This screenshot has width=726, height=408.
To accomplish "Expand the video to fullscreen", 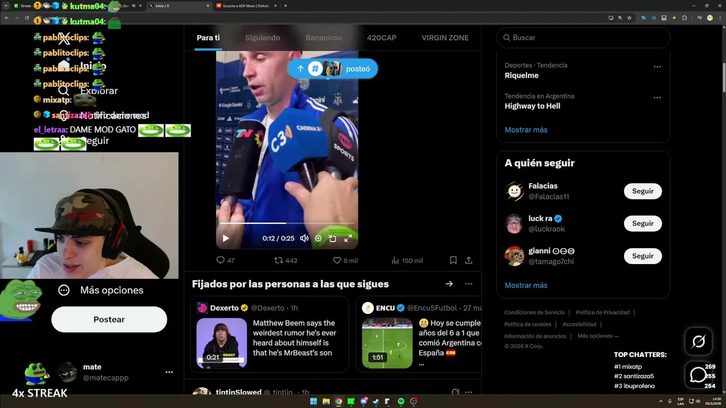I will [x=348, y=239].
